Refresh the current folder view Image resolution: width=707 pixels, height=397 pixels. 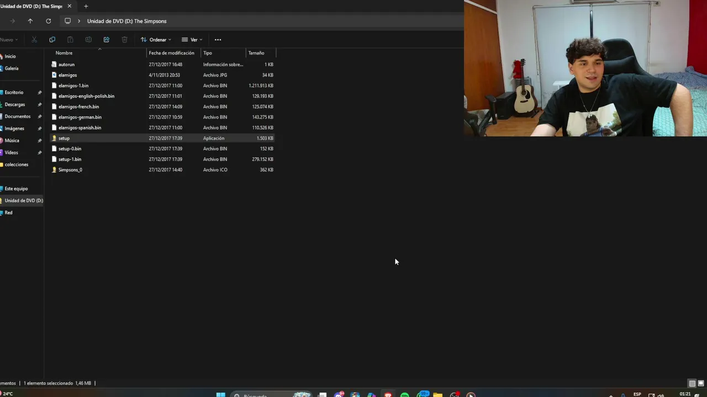49,21
